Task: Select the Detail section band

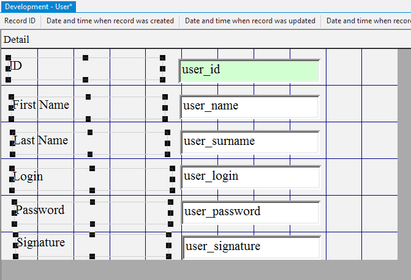Action: (17, 40)
